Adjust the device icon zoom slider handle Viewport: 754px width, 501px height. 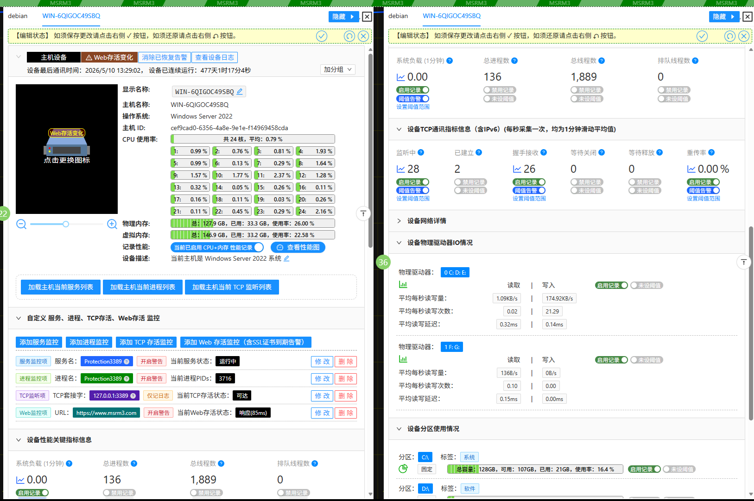66,224
